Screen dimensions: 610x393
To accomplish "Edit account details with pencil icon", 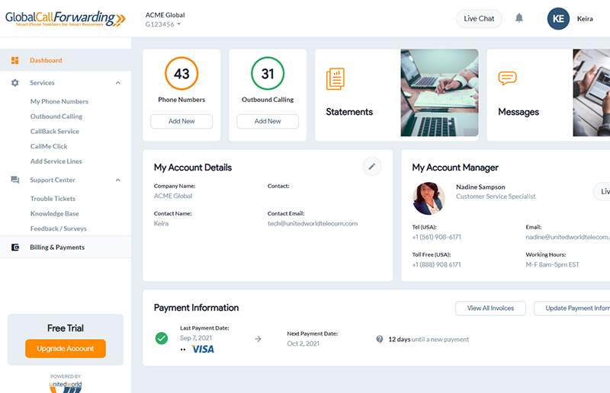I will (x=372, y=167).
